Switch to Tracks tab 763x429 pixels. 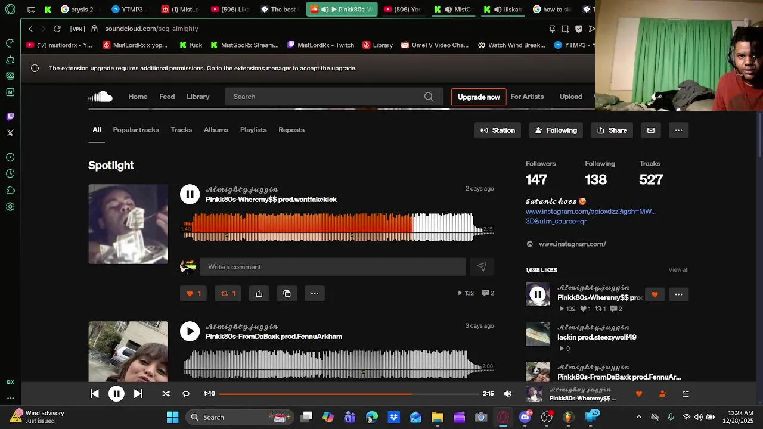(181, 130)
